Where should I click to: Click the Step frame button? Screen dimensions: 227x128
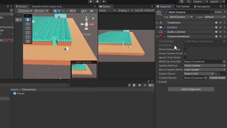coord(104,1)
